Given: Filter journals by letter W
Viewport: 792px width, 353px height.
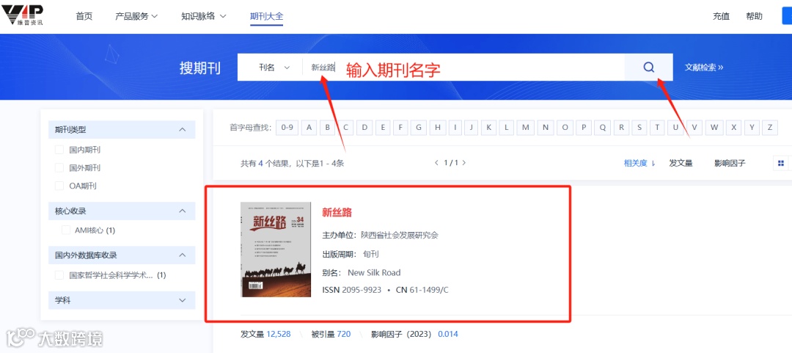Looking at the screenshot, I should tap(714, 128).
